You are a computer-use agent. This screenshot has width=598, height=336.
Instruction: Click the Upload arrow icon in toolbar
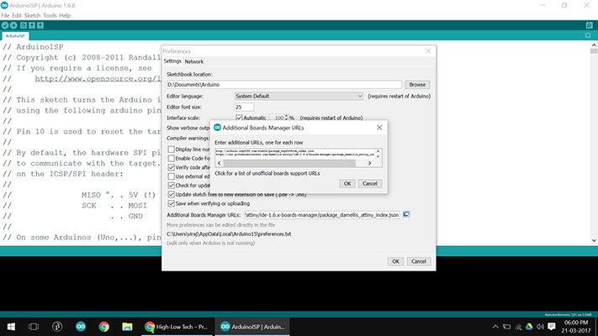tap(13, 25)
